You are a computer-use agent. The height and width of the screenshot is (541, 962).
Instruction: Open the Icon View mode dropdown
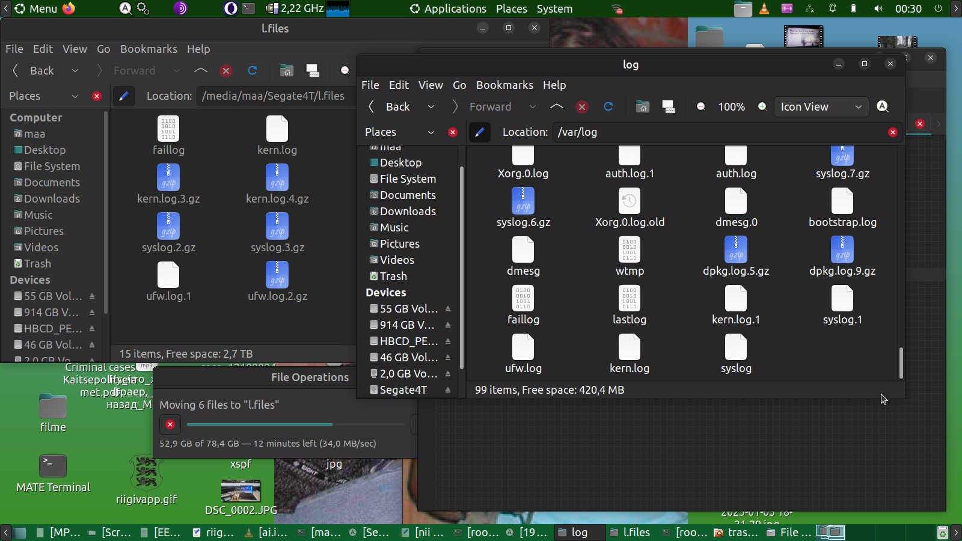821,106
